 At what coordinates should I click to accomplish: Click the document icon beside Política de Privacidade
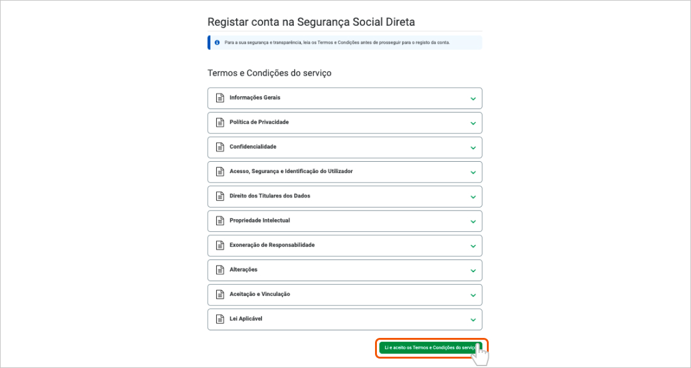point(220,122)
